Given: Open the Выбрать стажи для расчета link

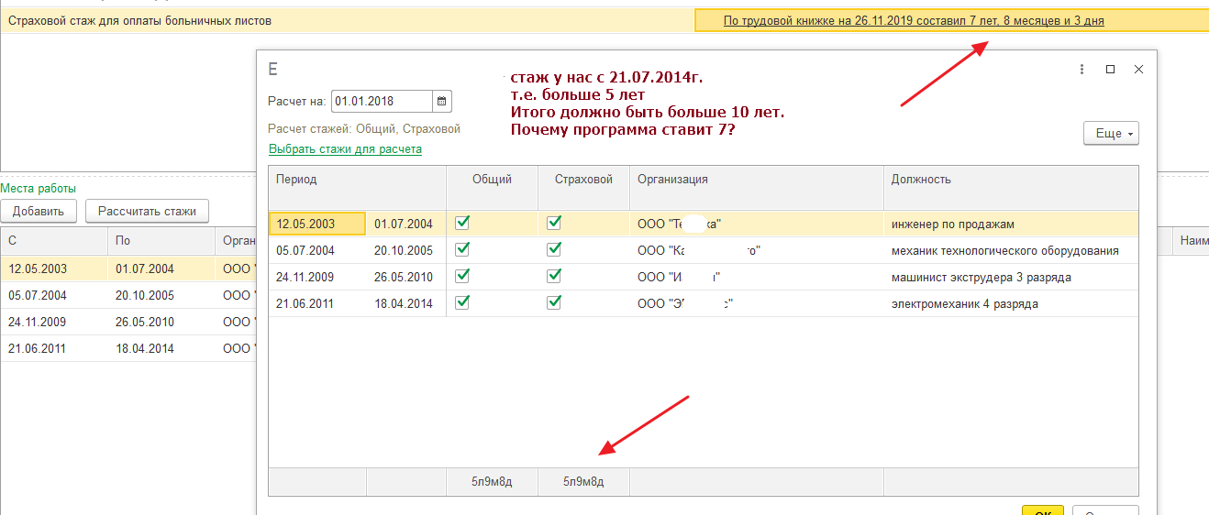Looking at the screenshot, I should 345,148.
